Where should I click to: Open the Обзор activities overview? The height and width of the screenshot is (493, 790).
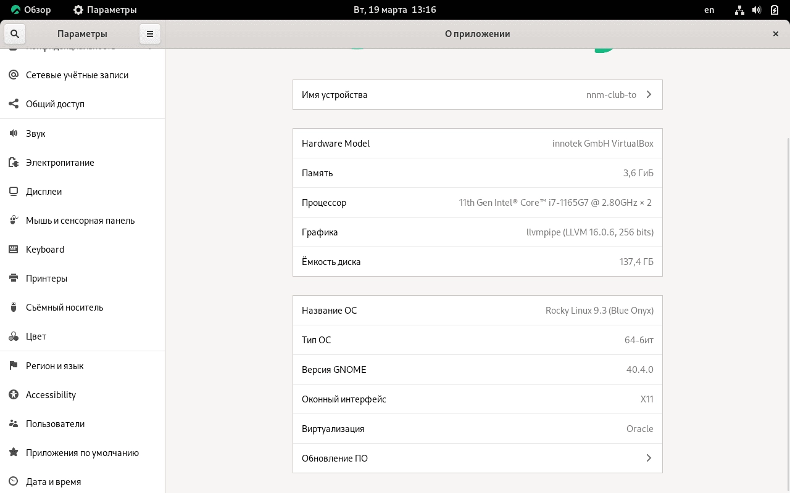31,10
